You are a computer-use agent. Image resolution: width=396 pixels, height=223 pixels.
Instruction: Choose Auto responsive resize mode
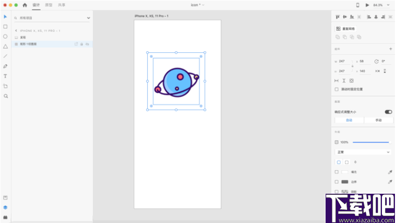(x=349, y=120)
